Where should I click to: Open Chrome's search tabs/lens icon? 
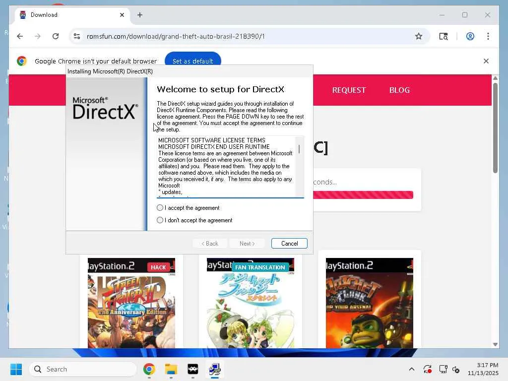[x=443, y=36]
